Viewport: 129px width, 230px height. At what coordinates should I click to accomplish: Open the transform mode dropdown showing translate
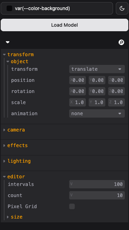(x=97, y=69)
